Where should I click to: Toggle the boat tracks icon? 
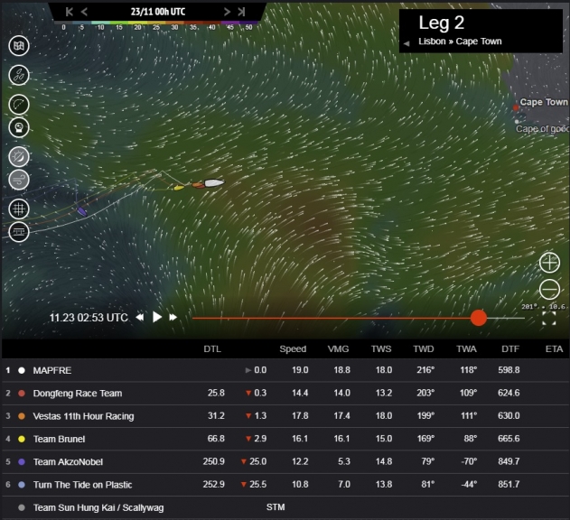19,75
